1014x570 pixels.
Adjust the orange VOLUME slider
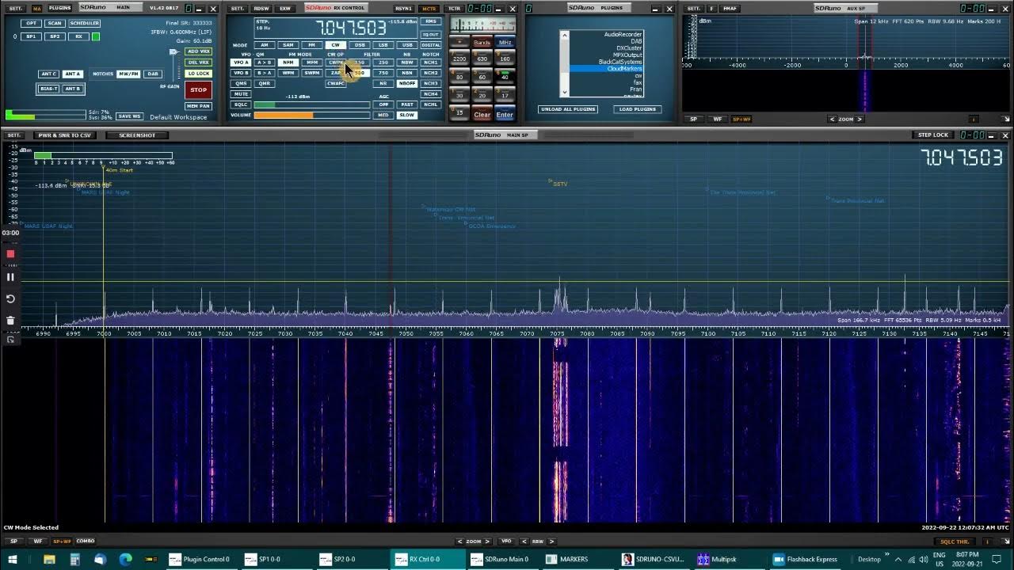311,116
